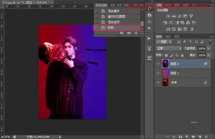
Task: Set history brush source at 混合更改
Action: 97,11
